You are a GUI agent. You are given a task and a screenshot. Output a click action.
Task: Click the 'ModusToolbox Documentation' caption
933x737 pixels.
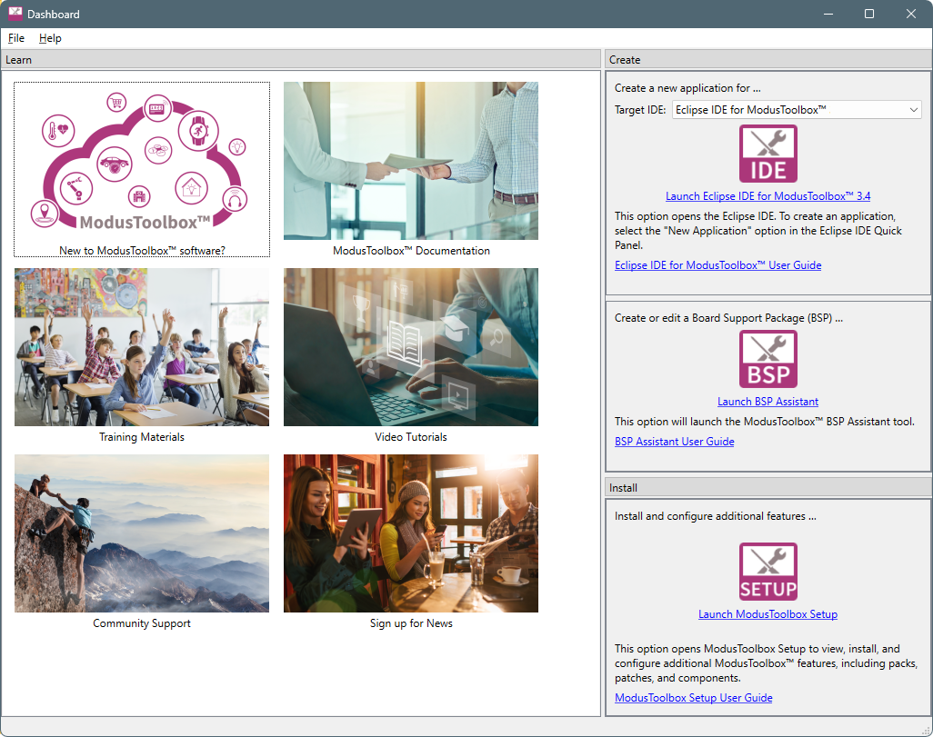tap(411, 251)
